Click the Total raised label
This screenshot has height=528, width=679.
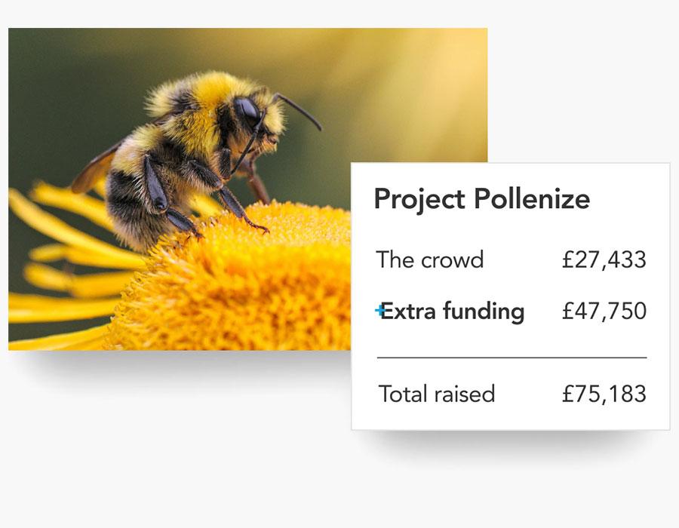(x=437, y=394)
